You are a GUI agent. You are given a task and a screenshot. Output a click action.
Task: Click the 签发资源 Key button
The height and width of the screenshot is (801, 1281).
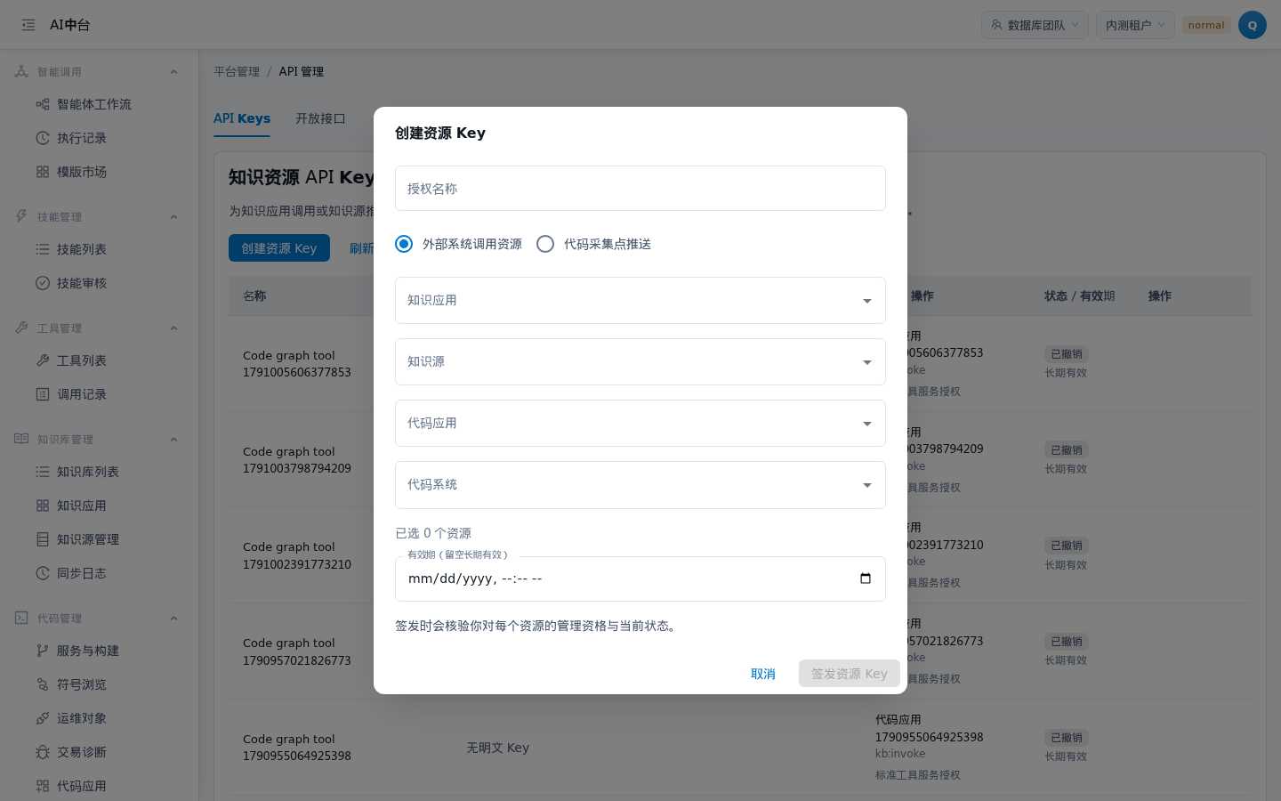pyautogui.click(x=850, y=674)
